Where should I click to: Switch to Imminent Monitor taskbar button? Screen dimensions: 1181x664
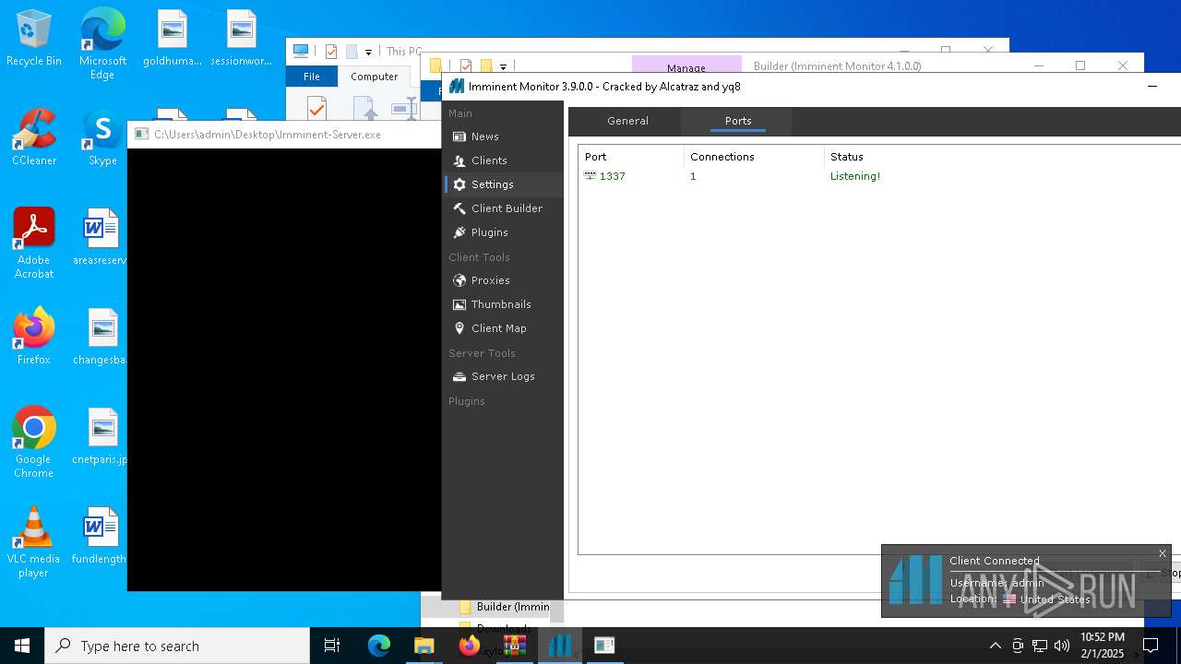[559, 646]
